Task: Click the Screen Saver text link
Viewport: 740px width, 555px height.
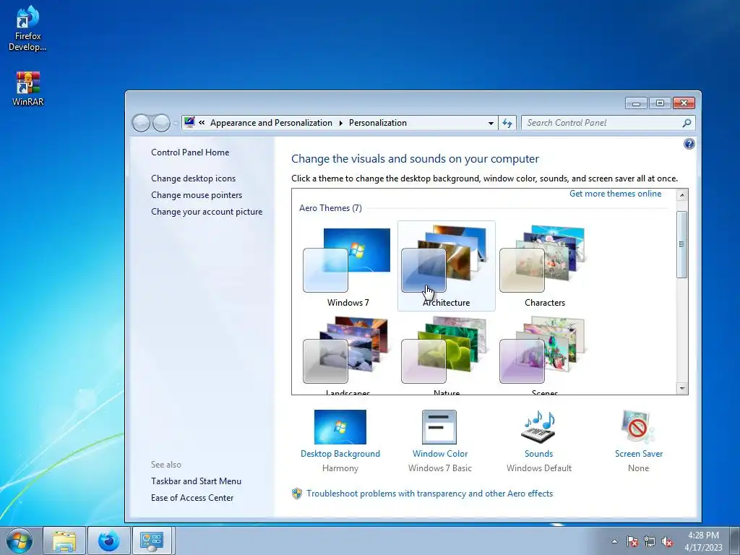Action: 639,454
